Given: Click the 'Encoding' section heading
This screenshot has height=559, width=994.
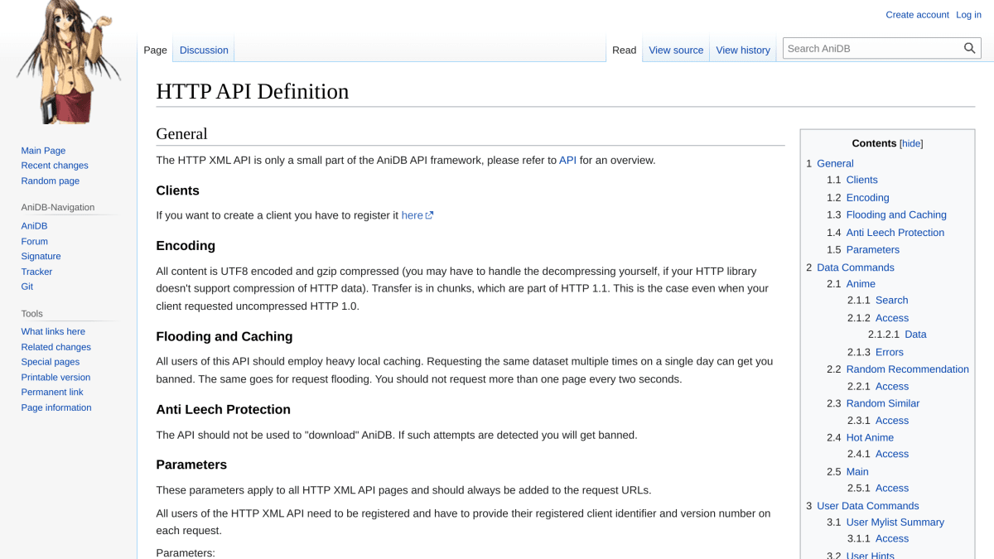Looking at the screenshot, I should point(186,246).
